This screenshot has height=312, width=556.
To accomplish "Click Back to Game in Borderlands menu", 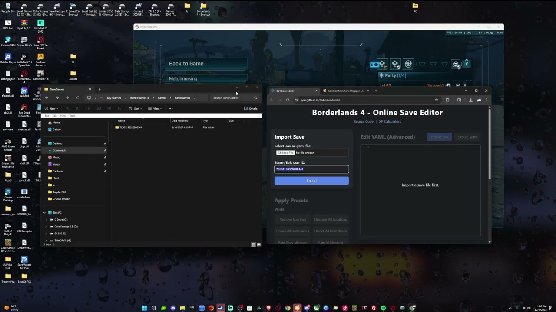I will [x=206, y=64].
